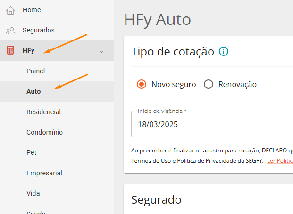This screenshot has height=214, width=293.
Task: Click the red HFy calculator icon
Action: (10, 50)
